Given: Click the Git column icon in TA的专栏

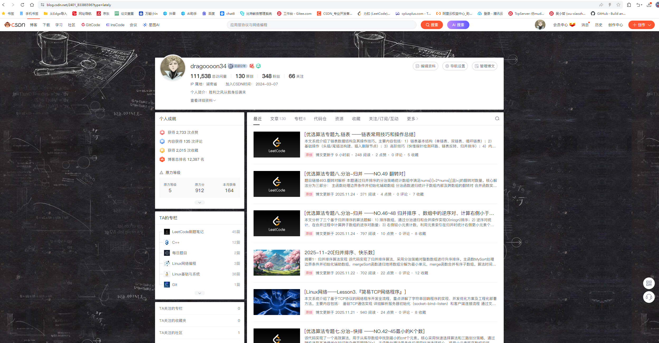Looking at the screenshot, I should click(167, 285).
